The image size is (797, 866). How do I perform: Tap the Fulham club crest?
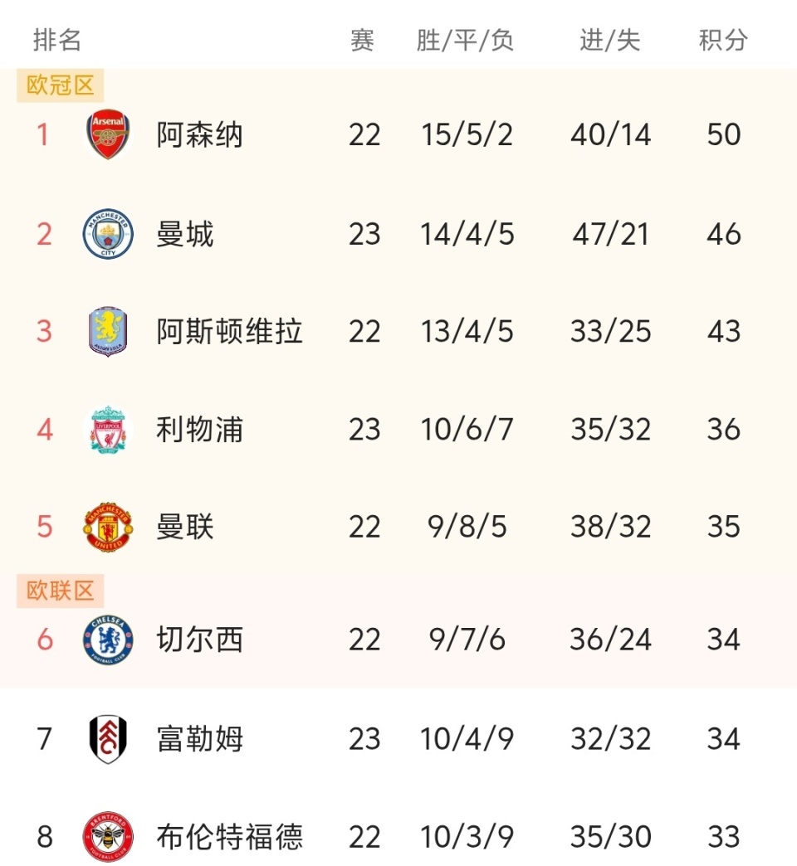click(x=108, y=738)
